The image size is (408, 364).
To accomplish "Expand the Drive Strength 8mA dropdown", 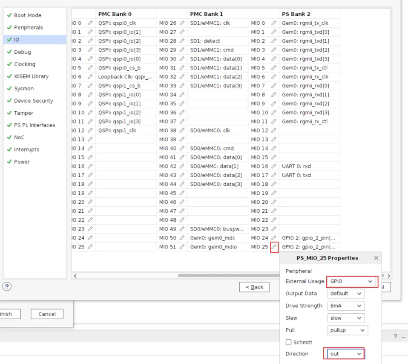I will click(346, 306).
